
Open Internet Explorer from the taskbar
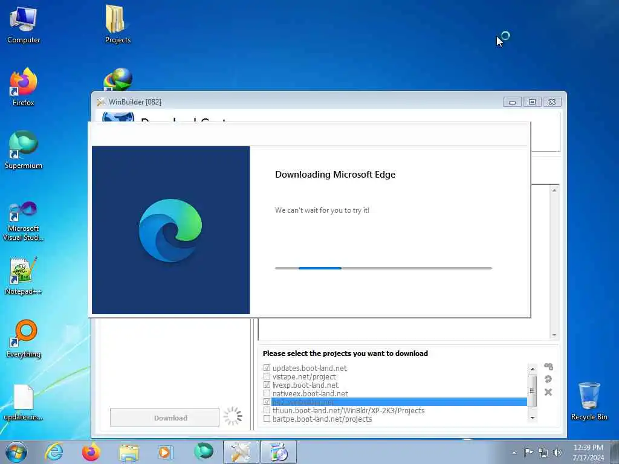[54, 452]
